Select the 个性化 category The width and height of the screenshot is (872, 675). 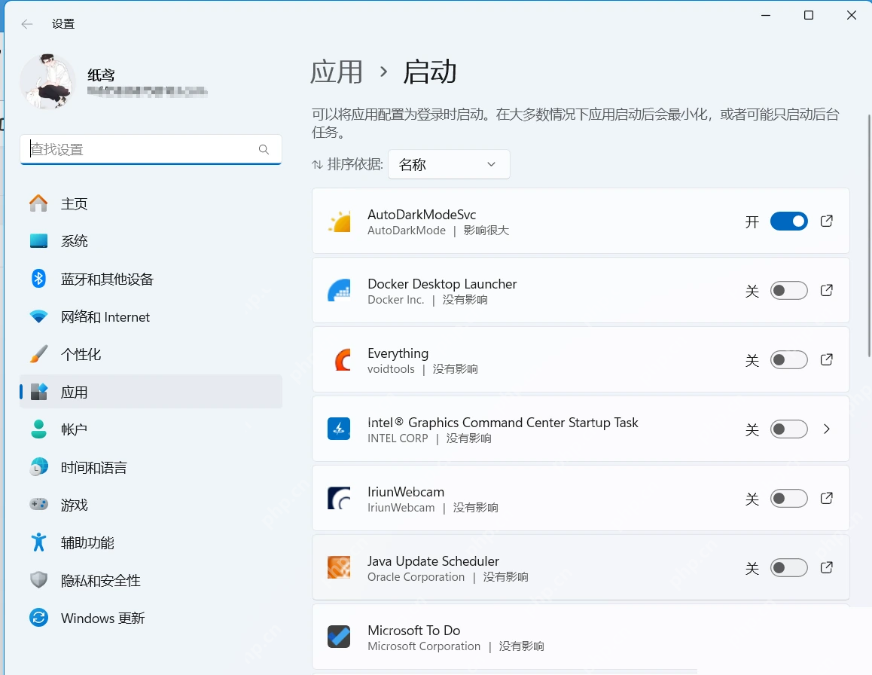[151, 355]
